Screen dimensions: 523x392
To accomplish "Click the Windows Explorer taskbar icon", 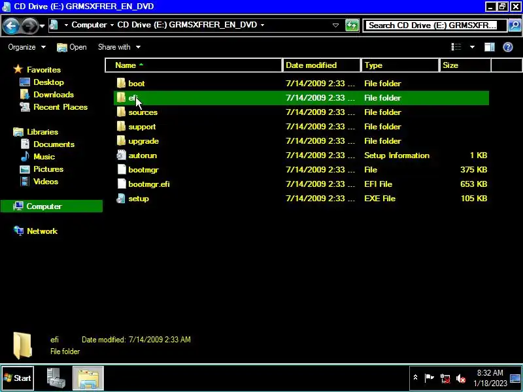I will coord(88,378).
